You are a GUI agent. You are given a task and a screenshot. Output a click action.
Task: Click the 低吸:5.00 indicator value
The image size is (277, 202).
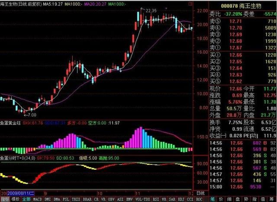(x=88, y=158)
